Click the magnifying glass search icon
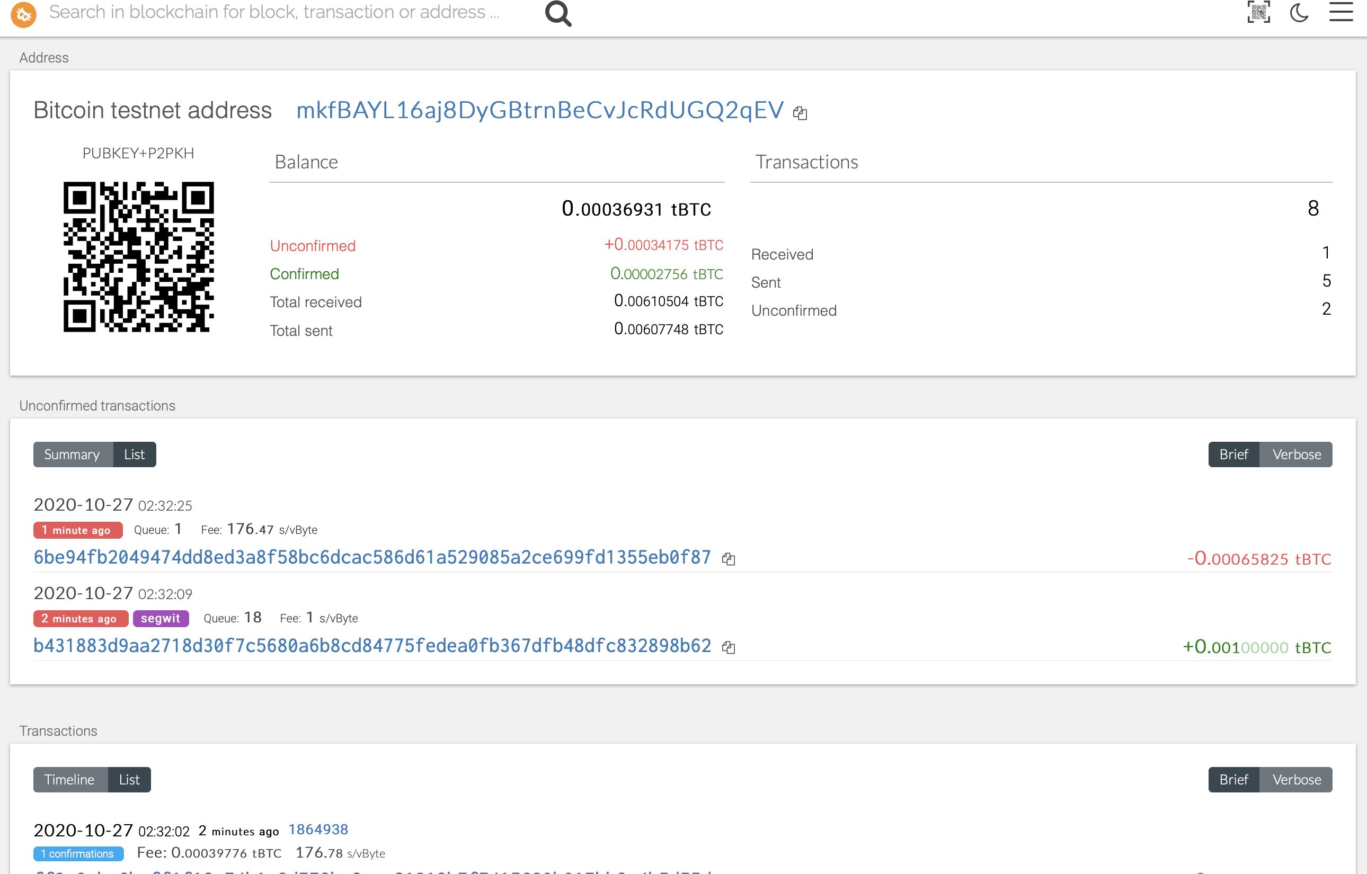 coord(558,14)
